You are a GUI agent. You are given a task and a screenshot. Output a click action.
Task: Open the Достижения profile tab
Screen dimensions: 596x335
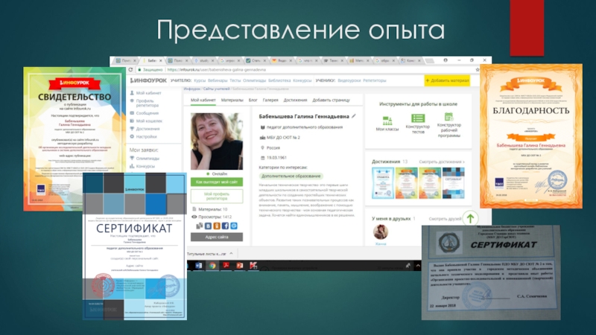(x=295, y=99)
